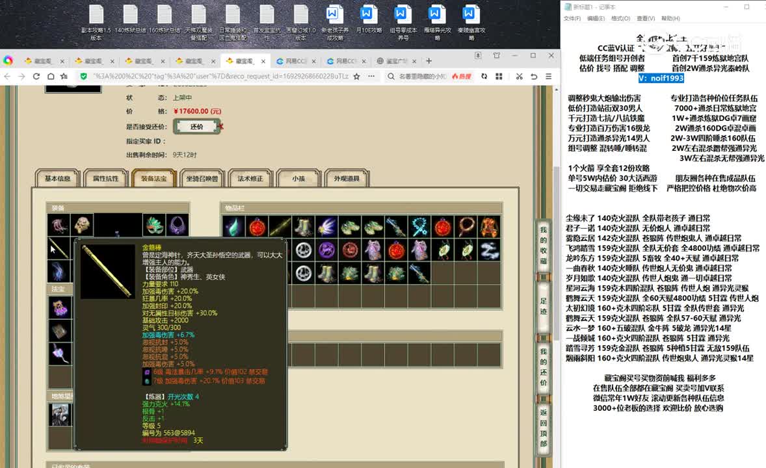Select the 装备法宝 tab
766x468 pixels.
point(154,178)
